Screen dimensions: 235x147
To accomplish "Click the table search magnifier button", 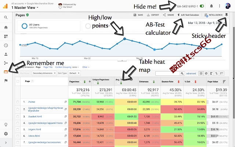I will (x=182, y=73).
